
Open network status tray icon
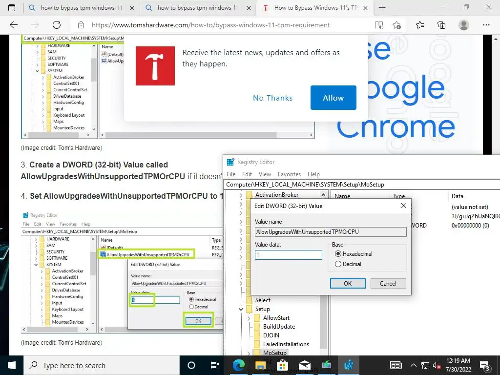click(425, 365)
